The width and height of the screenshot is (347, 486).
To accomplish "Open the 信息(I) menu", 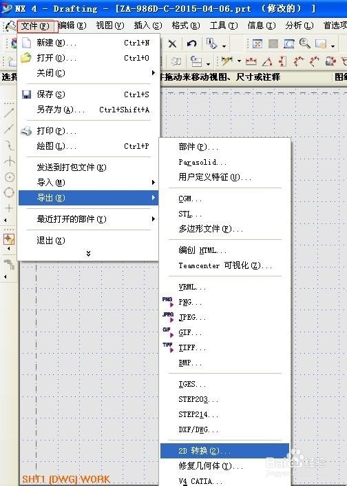I will pyautogui.click(x=262, y=26).
